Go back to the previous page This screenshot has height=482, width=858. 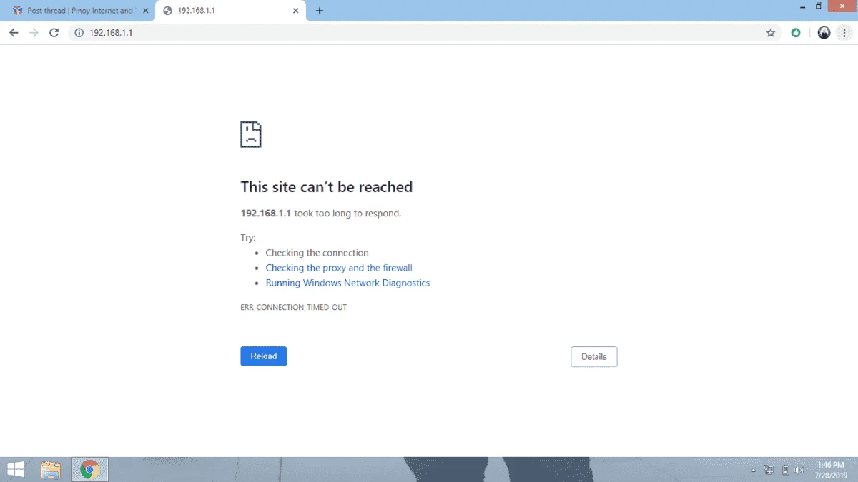coord(14,33)
